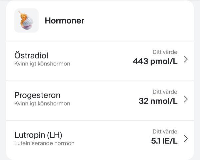Open the Lutropin (LH) hormone name
200x160 pixels.
click(x=38, y=135)
